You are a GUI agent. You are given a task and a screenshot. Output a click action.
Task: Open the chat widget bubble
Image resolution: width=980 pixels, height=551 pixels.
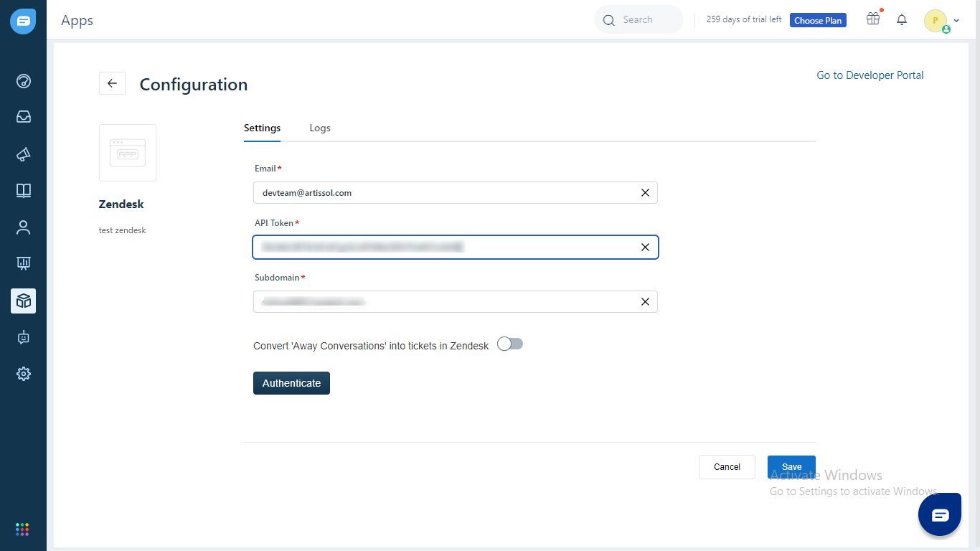tap(940, 514)
